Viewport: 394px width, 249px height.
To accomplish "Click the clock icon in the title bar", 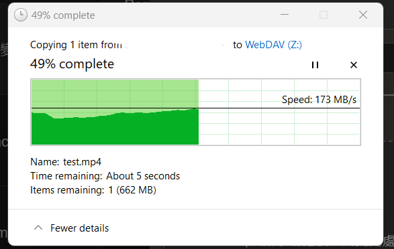I will 21,15.
